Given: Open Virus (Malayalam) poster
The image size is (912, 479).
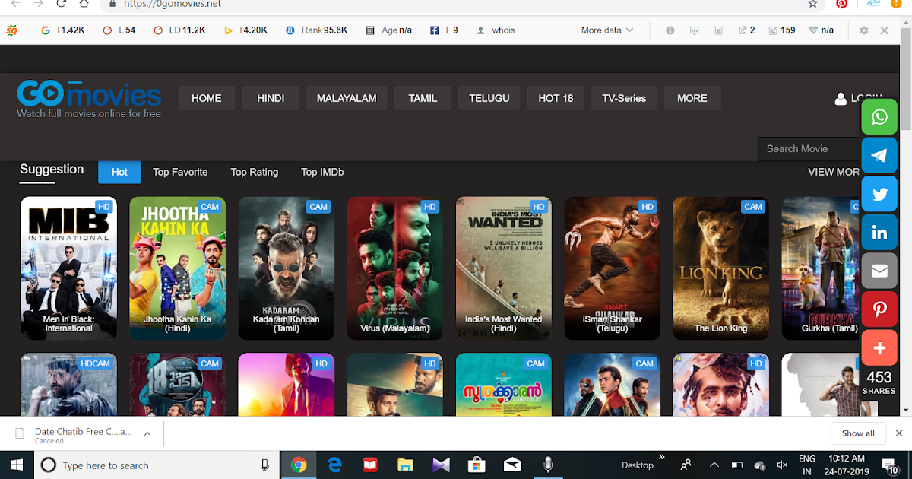Looking at the screenshot, I should [x=395, y=268].
